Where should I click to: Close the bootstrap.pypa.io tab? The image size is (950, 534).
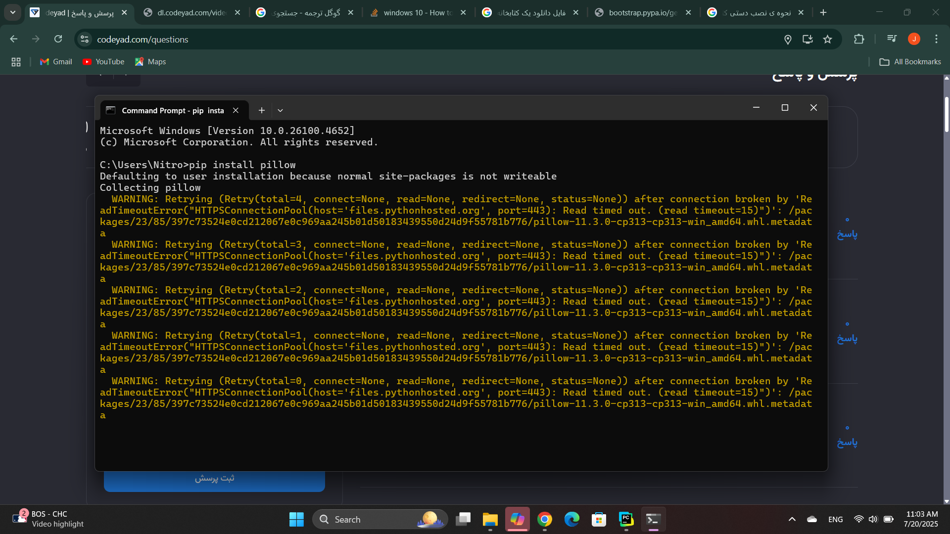(x=688, y=12)
